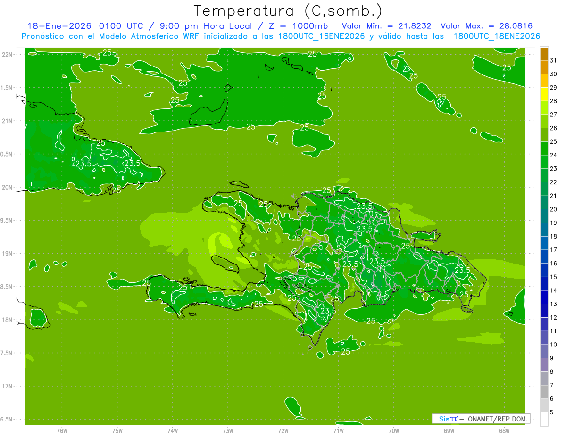
Task: Click colorbar scale label '10'
Action: 553,345
